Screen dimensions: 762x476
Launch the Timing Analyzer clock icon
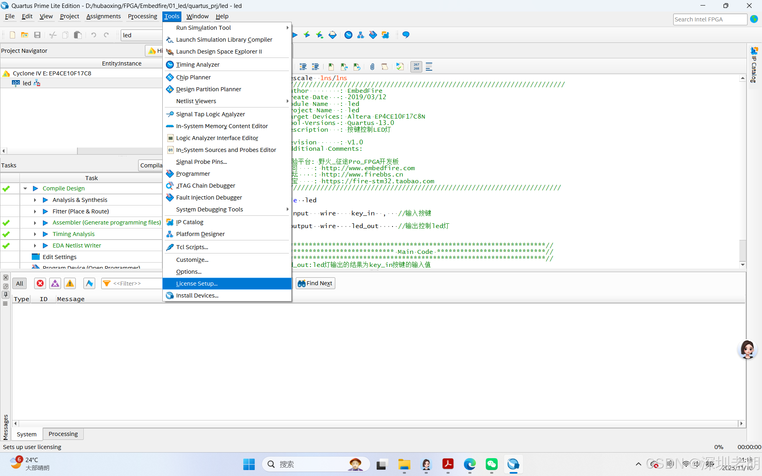[x=348, y=35]
